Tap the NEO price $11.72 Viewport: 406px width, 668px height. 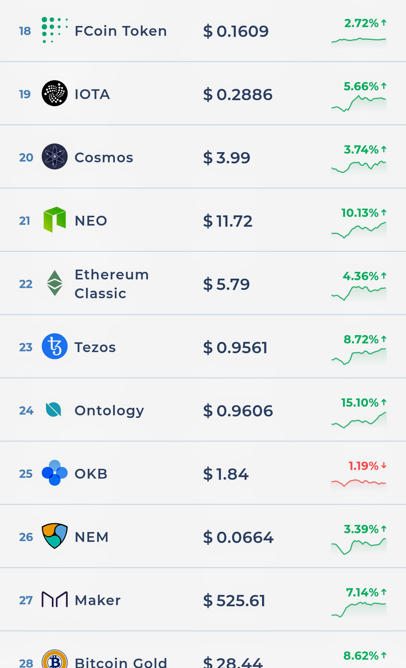pos(228,221)
